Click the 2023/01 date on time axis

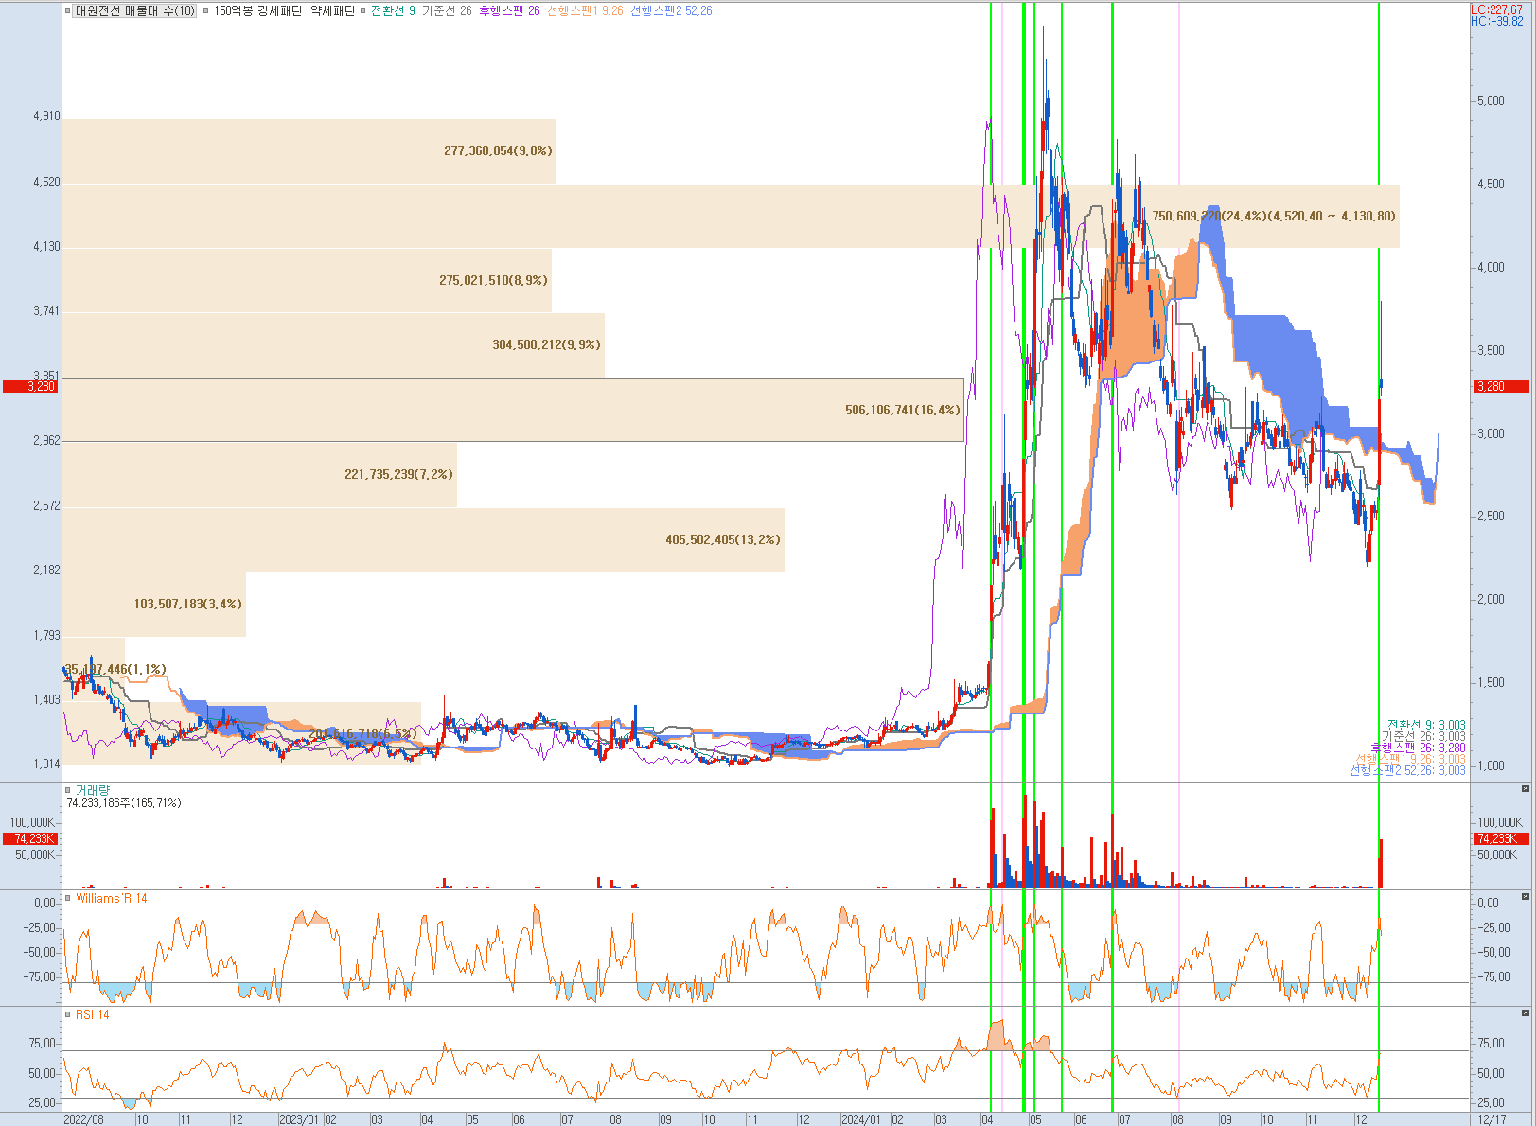[299, 1119]
